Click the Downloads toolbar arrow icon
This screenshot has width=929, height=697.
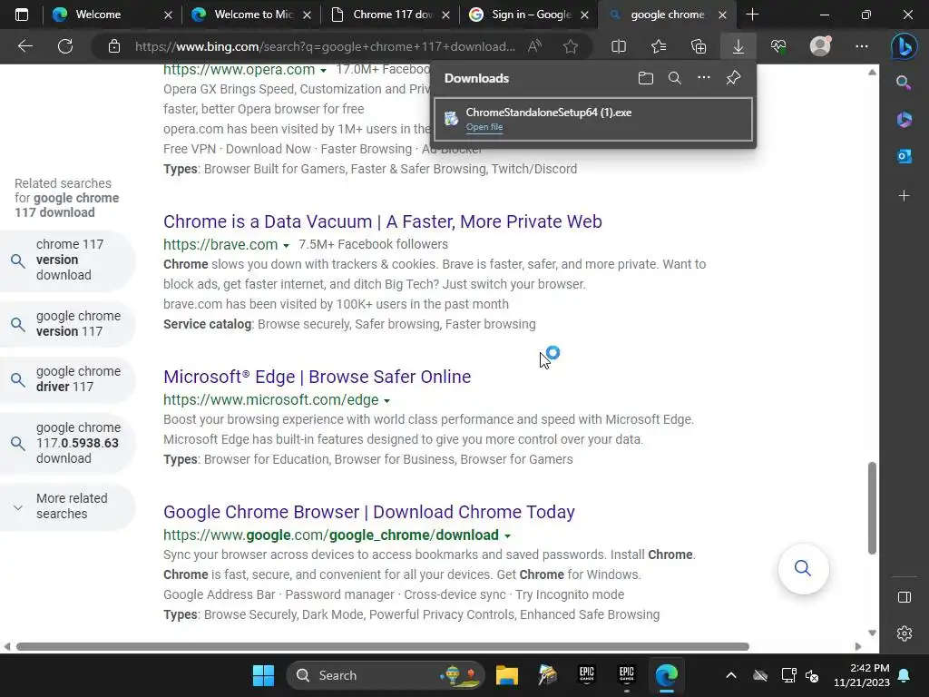[738, 46]
